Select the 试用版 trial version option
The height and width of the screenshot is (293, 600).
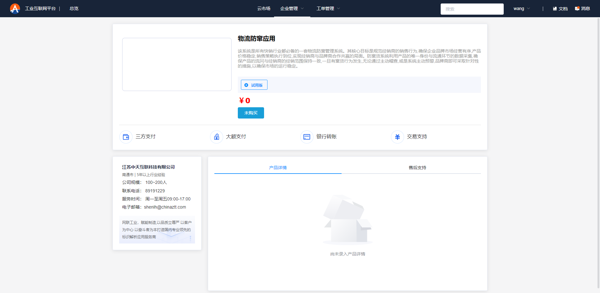[254, 85]
